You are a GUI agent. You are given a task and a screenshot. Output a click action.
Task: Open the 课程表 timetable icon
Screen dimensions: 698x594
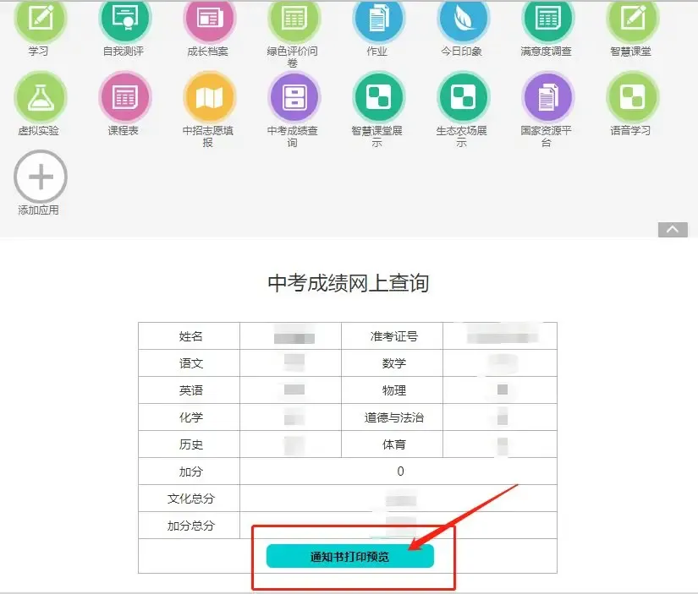point(125,97)
